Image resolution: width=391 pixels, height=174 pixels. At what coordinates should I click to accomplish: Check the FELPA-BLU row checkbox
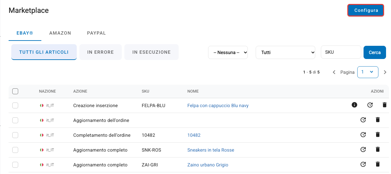[15, 105]
